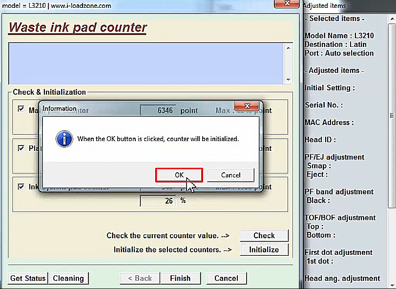This screenshot has width=396, height=289.
Task: Click inside the blue log text area
Action: click(x=146, y=63)
